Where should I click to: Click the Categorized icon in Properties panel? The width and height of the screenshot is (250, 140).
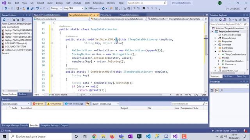pyautogui.click(x=212, y=90)
